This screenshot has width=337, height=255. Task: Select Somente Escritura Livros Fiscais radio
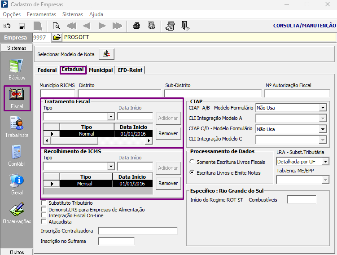[192, 162]
